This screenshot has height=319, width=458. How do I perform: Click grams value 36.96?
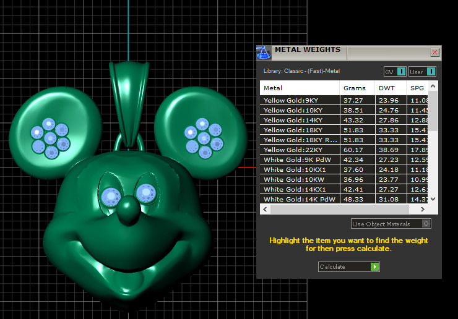click(x=353, y=180)
